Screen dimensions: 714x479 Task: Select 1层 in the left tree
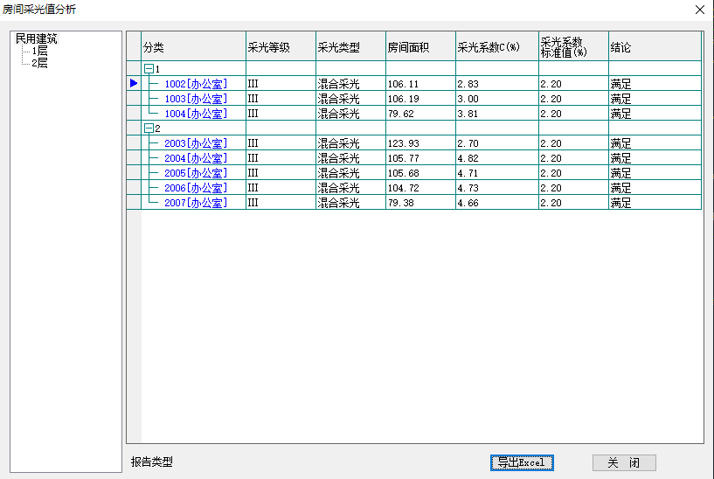39,52
